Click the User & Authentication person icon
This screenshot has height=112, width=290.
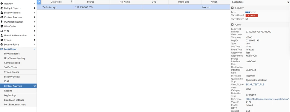point(2,35)
